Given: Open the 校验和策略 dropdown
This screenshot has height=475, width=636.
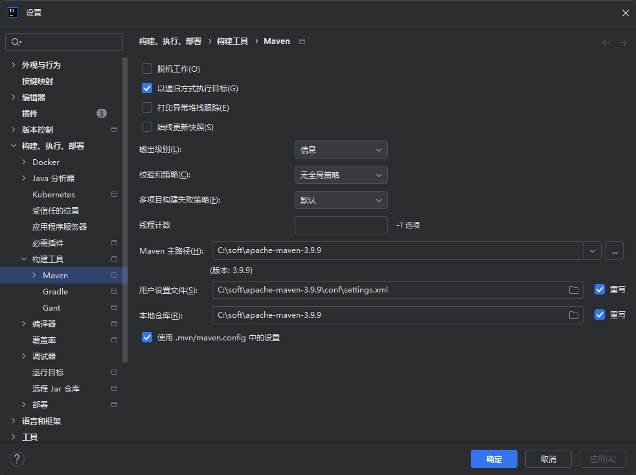Looking at the screenshot, I should click(341, 175).
